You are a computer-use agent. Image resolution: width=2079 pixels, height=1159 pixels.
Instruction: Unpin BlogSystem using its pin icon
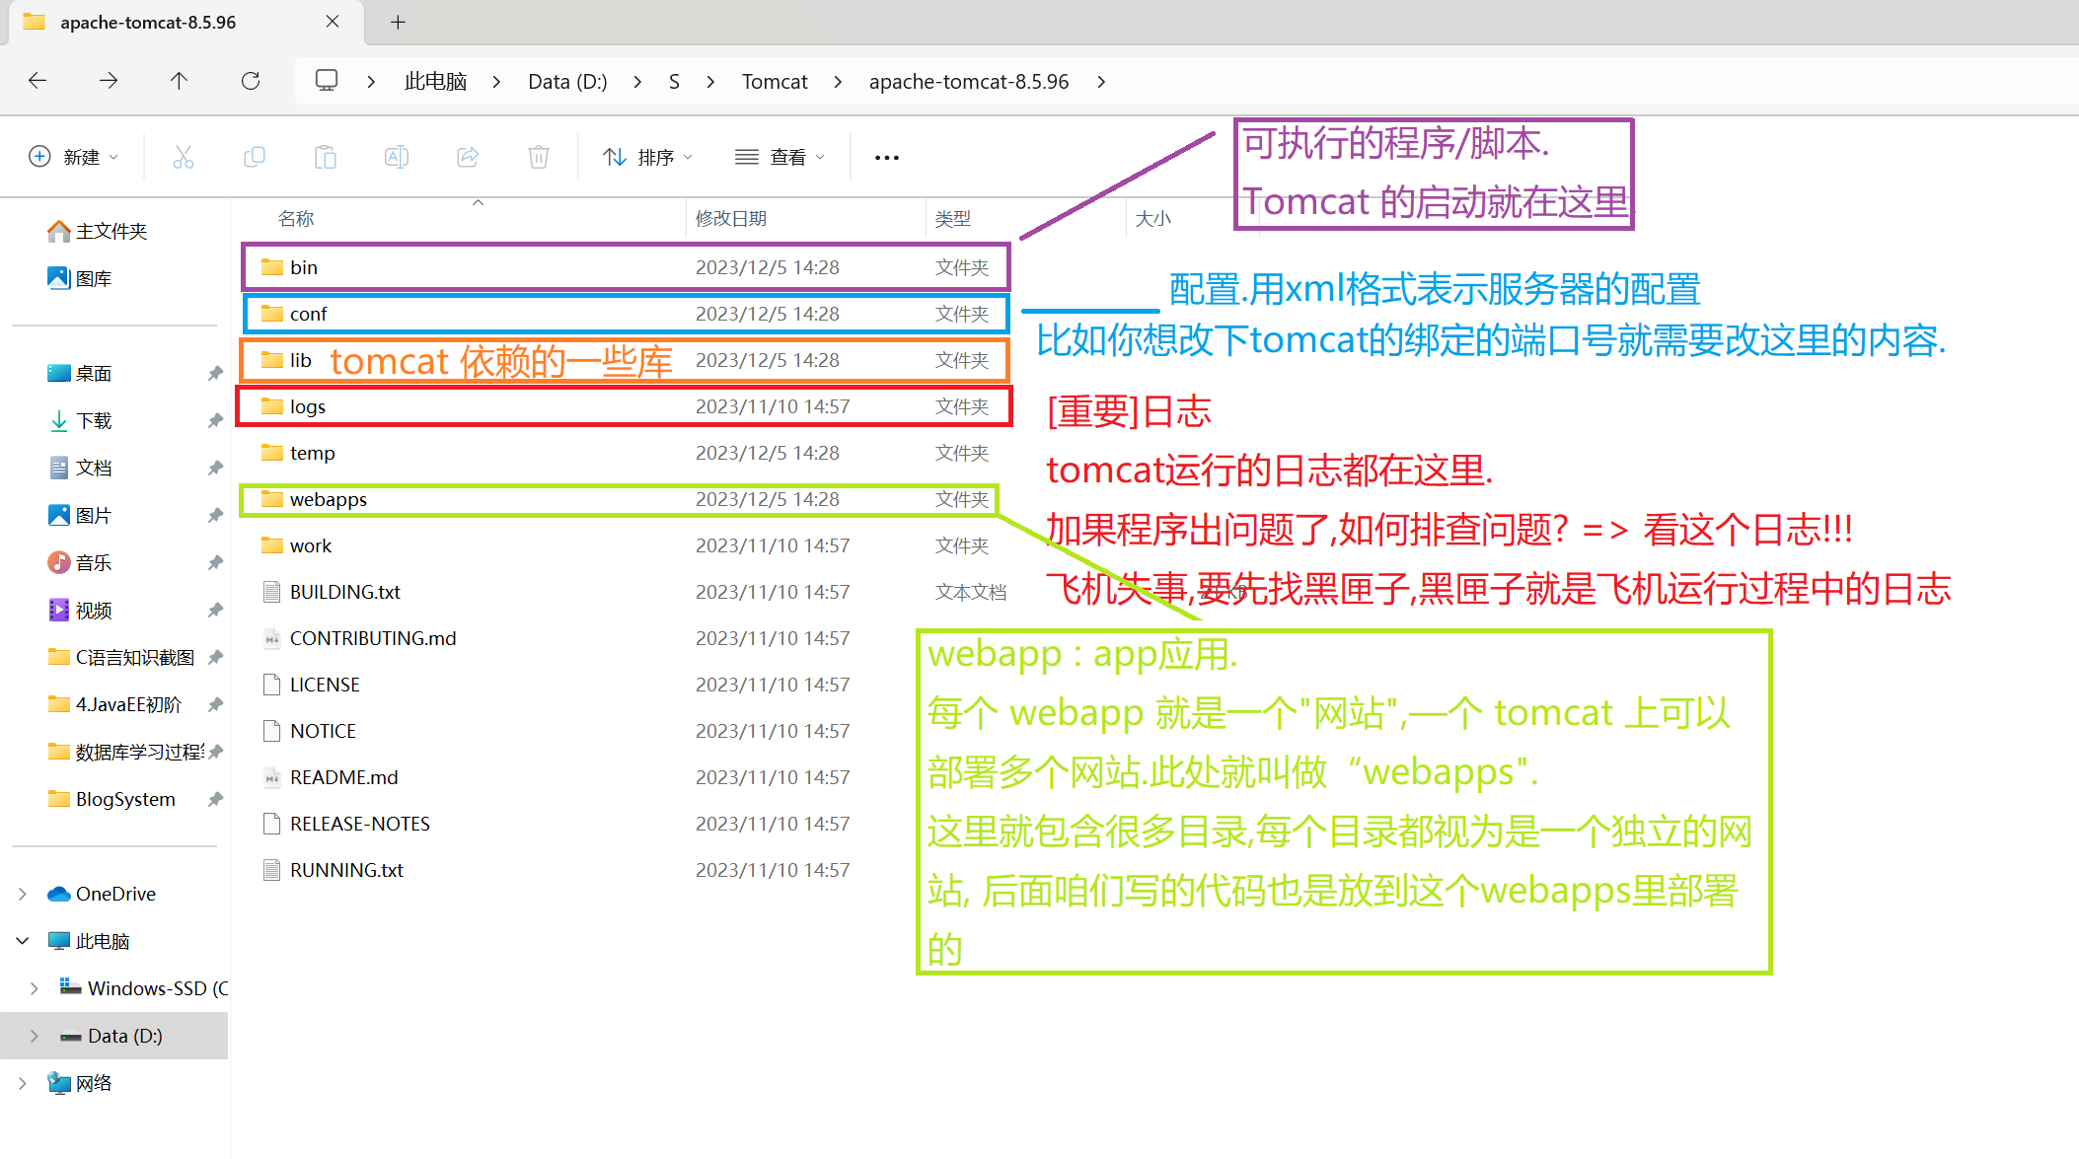click(x=215, y=799)
